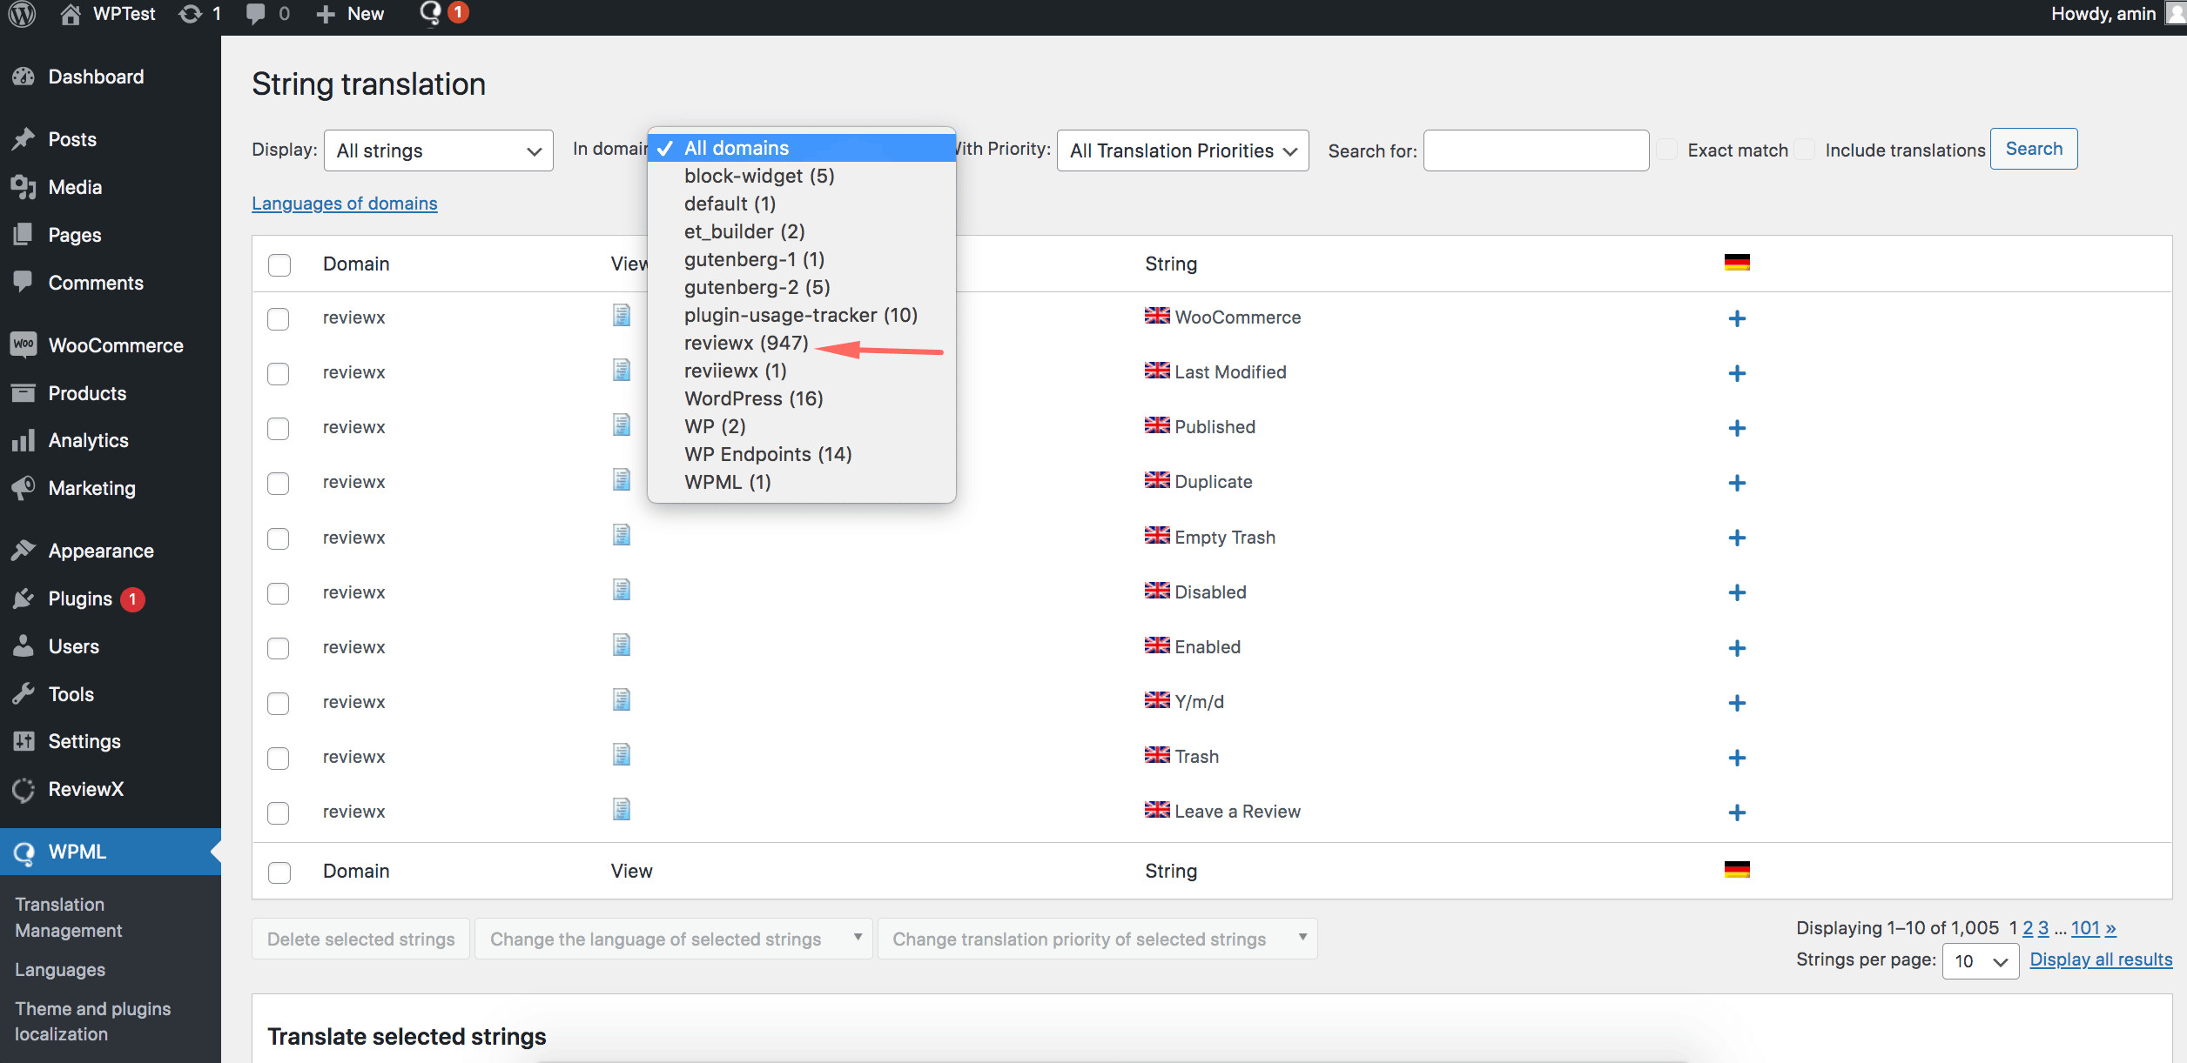Click the comments bubble icon in admin bar
This screenshot has width=2187, height=1063.
click(x=256, y=14)
